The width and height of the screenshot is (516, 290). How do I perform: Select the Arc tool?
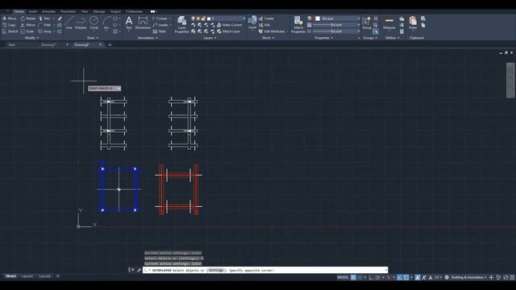tap(106, 23)
